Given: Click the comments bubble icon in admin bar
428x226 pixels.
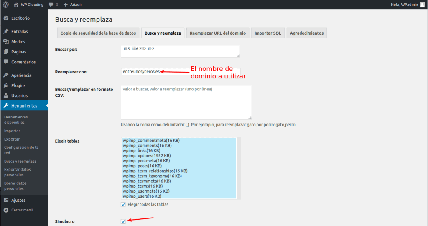Looking at the screenshot, I should pos(51,4).
